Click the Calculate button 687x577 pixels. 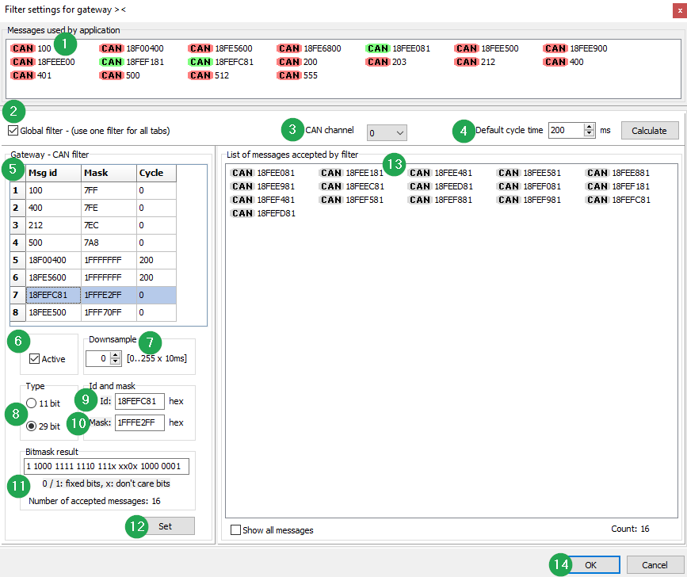(x=649, y=131)
